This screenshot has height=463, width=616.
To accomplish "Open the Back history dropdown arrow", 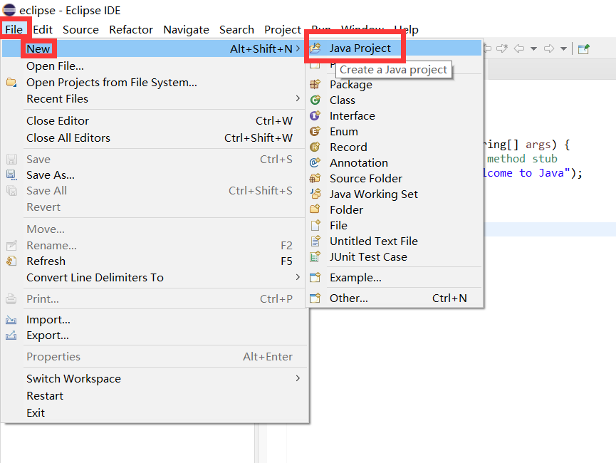I will click(533, 48).
